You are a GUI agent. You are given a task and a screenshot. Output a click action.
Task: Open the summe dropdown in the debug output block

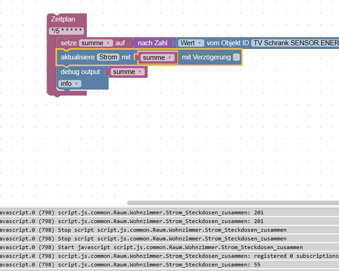127,72
